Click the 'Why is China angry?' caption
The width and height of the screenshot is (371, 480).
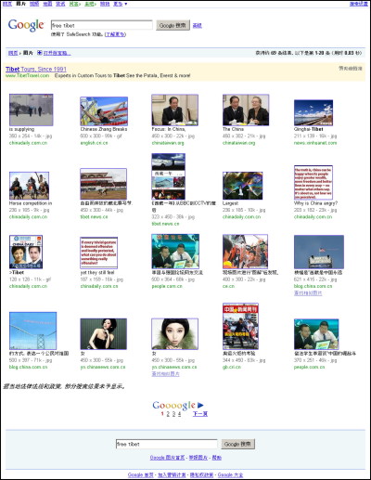tap(315, 203)
